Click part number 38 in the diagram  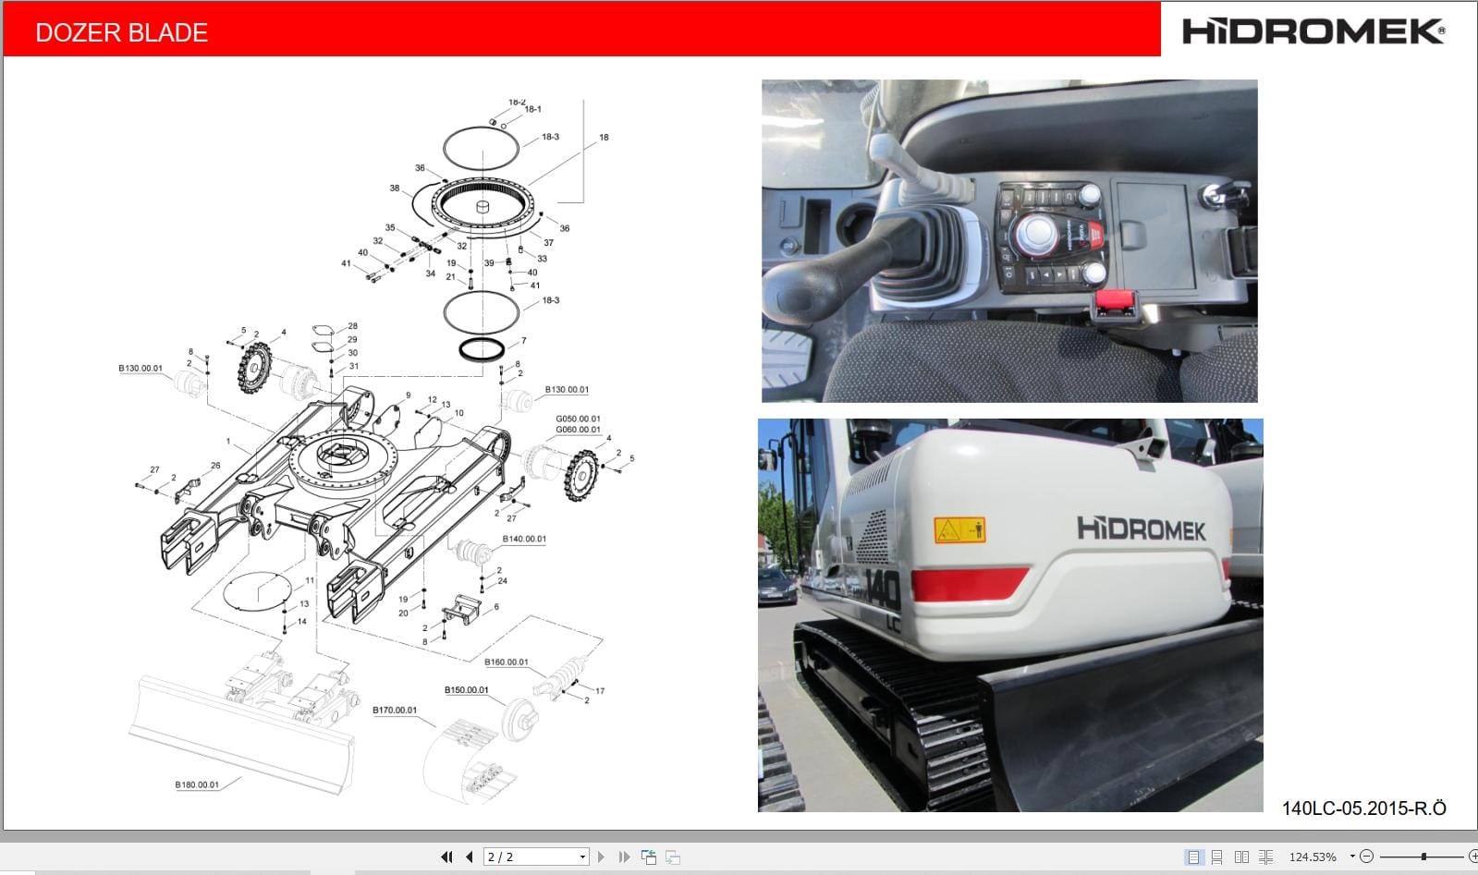click(x=395, y=188)
